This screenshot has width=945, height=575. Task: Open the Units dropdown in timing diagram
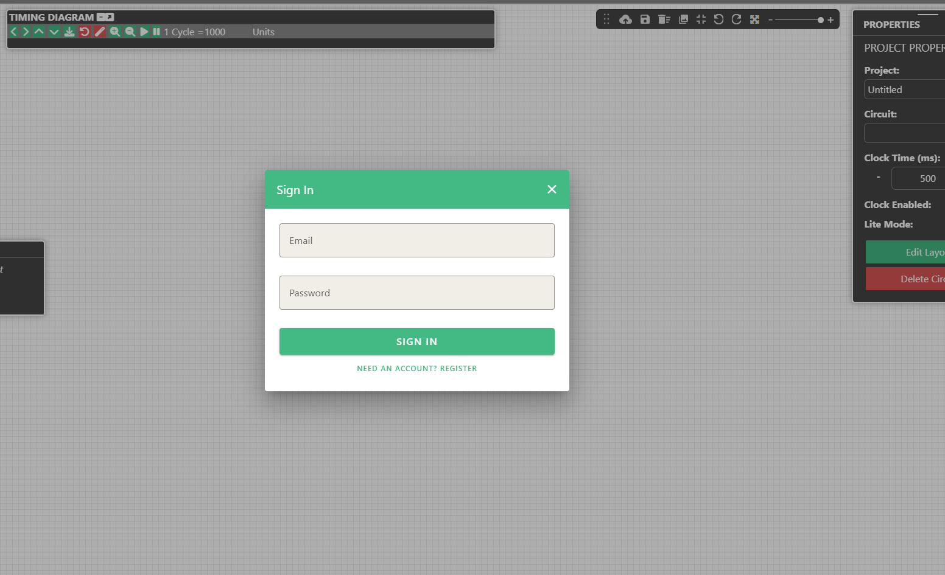(263, 32)
